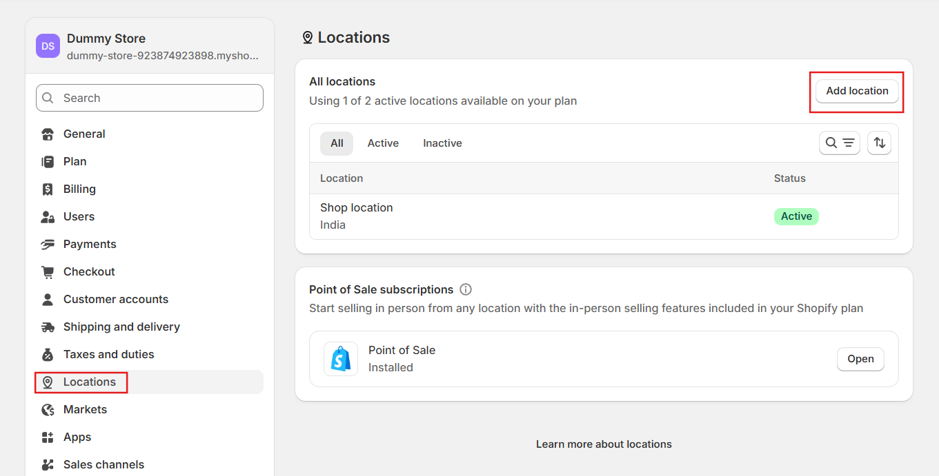Click info icon beside Point of Sale subscriptions
Viewport: 939px width, 476px height.
coord(466,289)
